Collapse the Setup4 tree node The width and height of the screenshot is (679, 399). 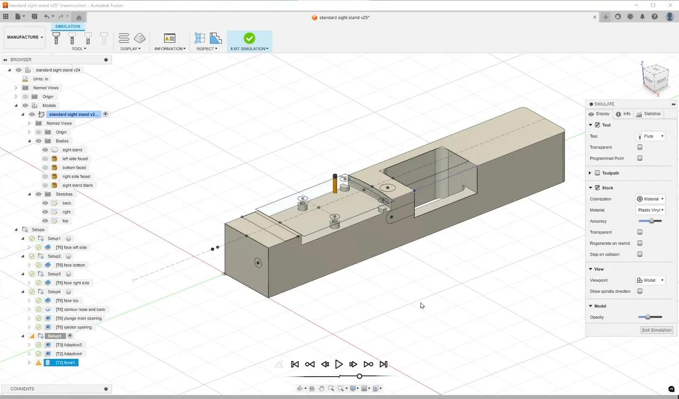(x=23, y=291)
